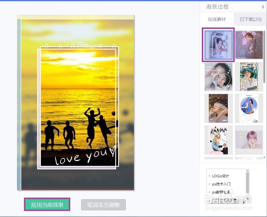The width and height of the screenshot is (267, 217).
Task: Switch to the 已下载[20] tab
Action: pos(251,19)
